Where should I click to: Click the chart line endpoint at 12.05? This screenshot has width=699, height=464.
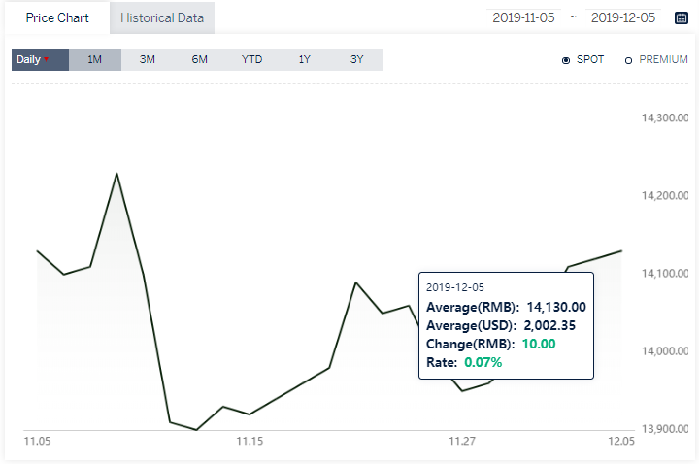[621, 251]
